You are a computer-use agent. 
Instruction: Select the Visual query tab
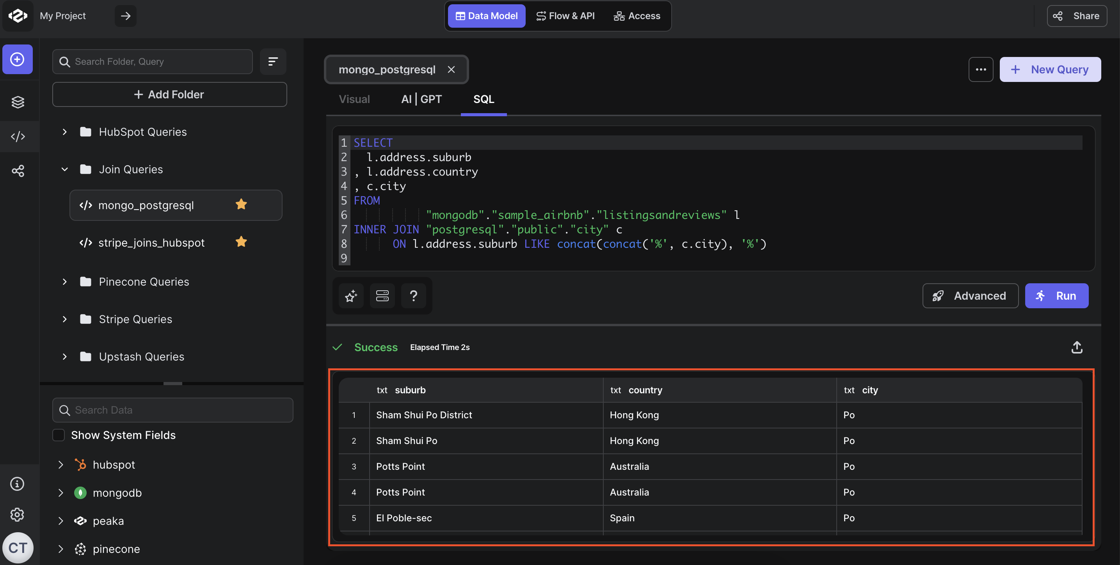point(354,99)
